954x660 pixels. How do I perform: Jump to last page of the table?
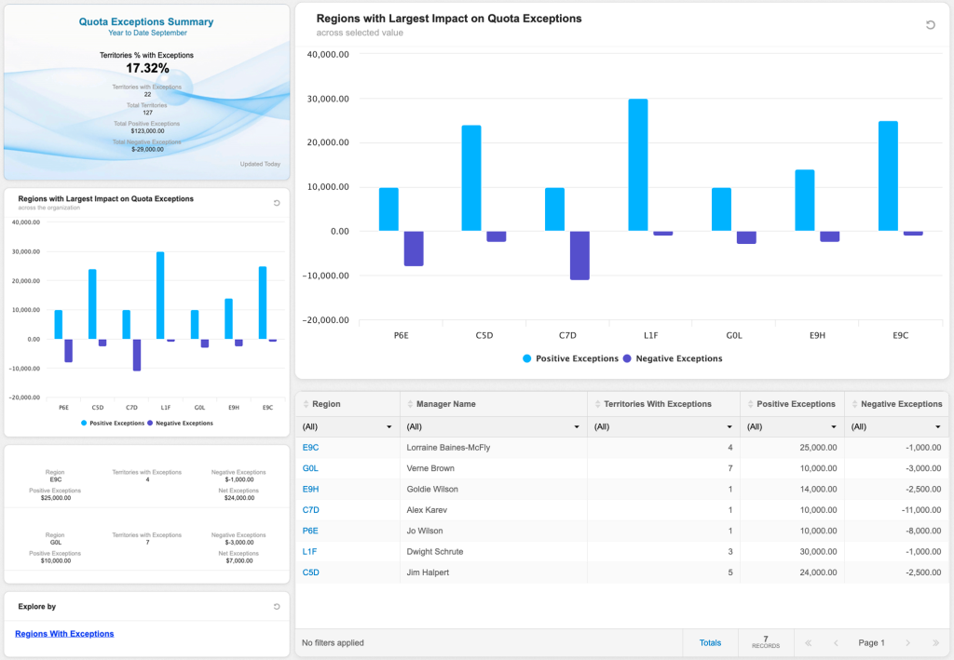934,642
